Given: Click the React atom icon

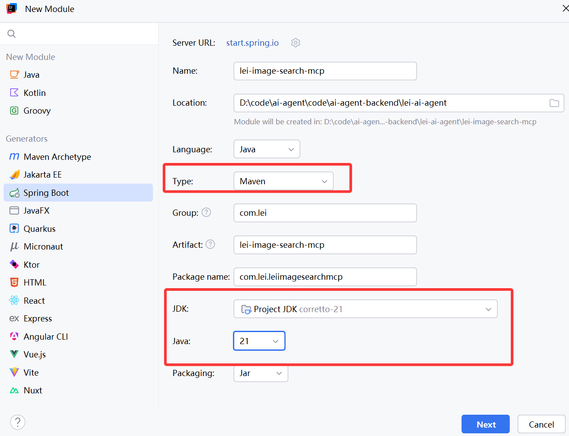Looking at the screenshot, I should (x=14, y=300).
